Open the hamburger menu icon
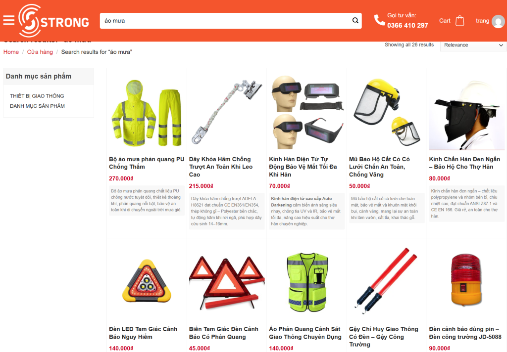Image resolution: width=507 pixels, height=352 pixels. pyautogui.click(x=9, y=20)
